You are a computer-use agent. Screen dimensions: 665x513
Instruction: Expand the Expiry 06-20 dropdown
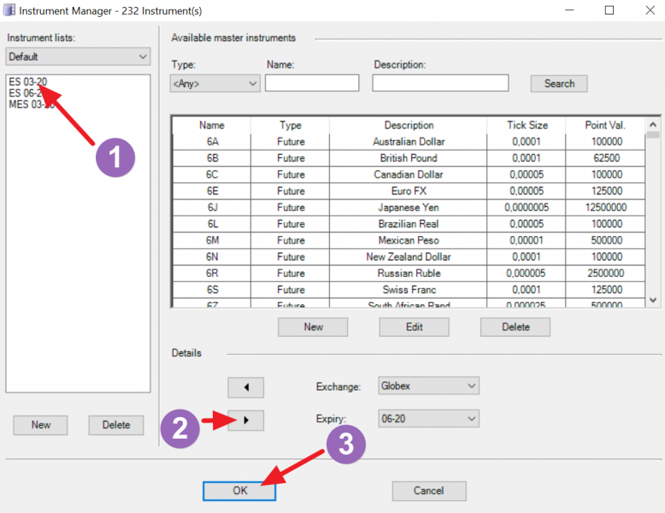pyautogui.click(x=428, y=419)
